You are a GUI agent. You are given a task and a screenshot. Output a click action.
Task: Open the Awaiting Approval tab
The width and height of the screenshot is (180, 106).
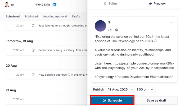pos(55,16)
